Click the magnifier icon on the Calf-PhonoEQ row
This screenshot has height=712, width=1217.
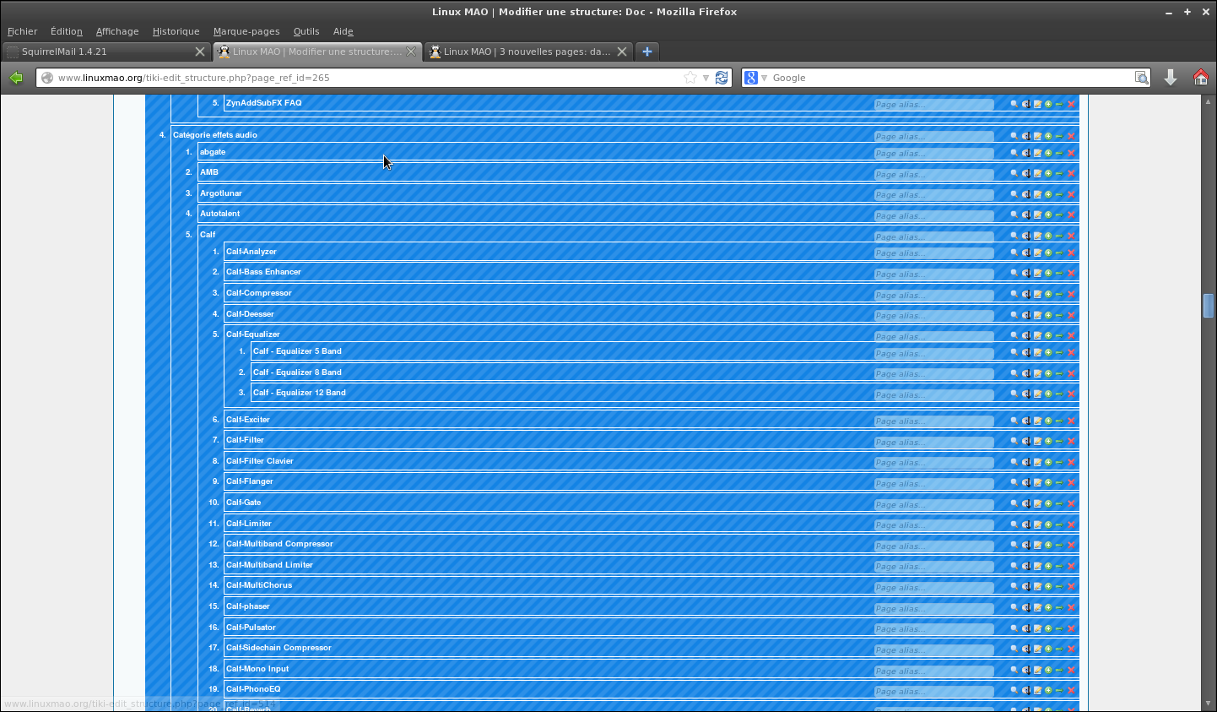pyautogui.click(x=1014, y=690)
